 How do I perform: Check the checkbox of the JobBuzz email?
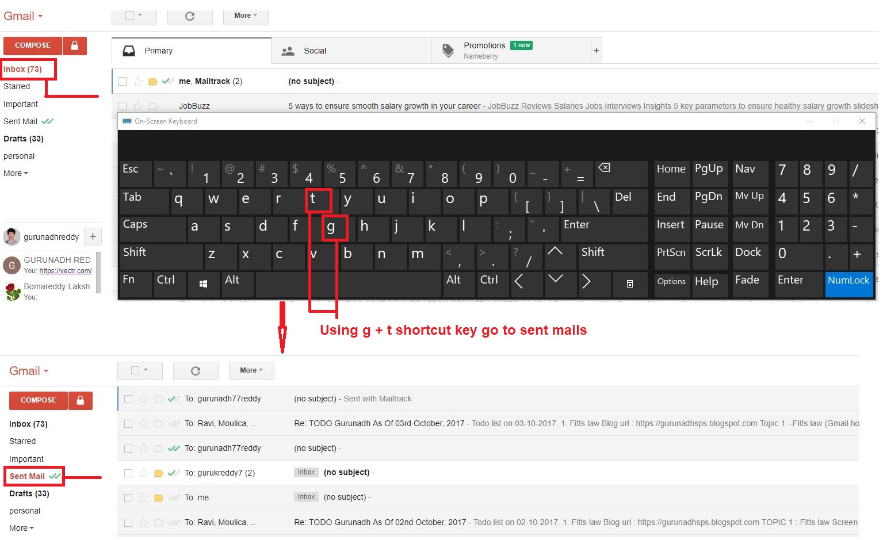point(122,105)
